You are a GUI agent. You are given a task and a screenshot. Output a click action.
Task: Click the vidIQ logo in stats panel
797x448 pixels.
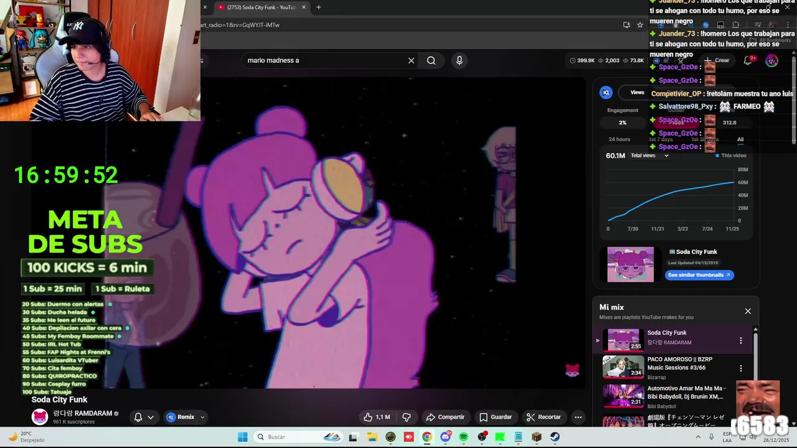[x=606, y=92]
